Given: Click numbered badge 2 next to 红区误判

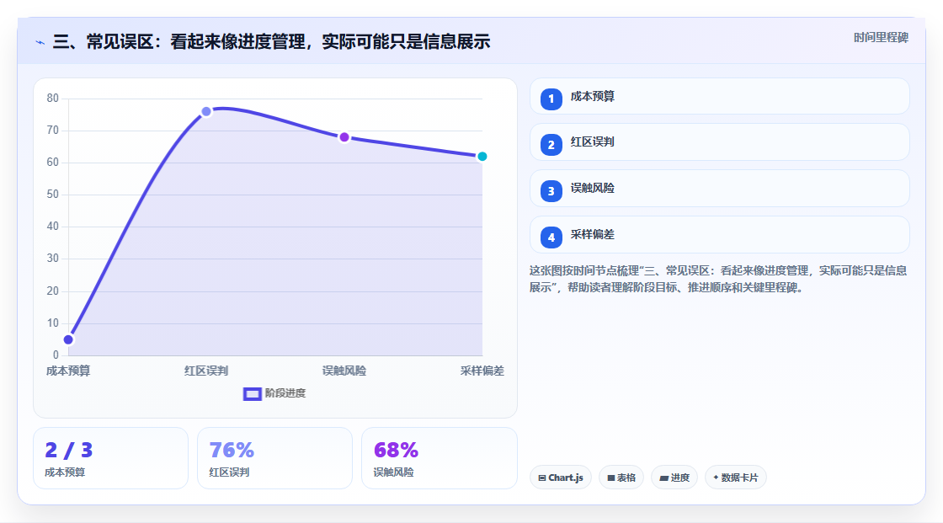Looking at the screenshot, I should [551, 145].
